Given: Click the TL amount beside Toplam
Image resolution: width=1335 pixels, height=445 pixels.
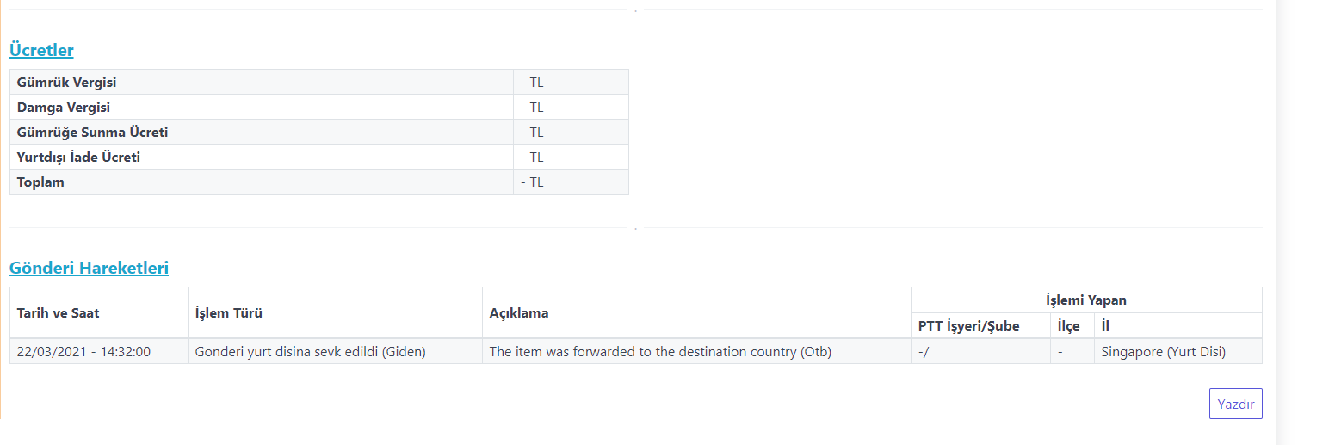Looking at the screenshot, I should (532, 182).
